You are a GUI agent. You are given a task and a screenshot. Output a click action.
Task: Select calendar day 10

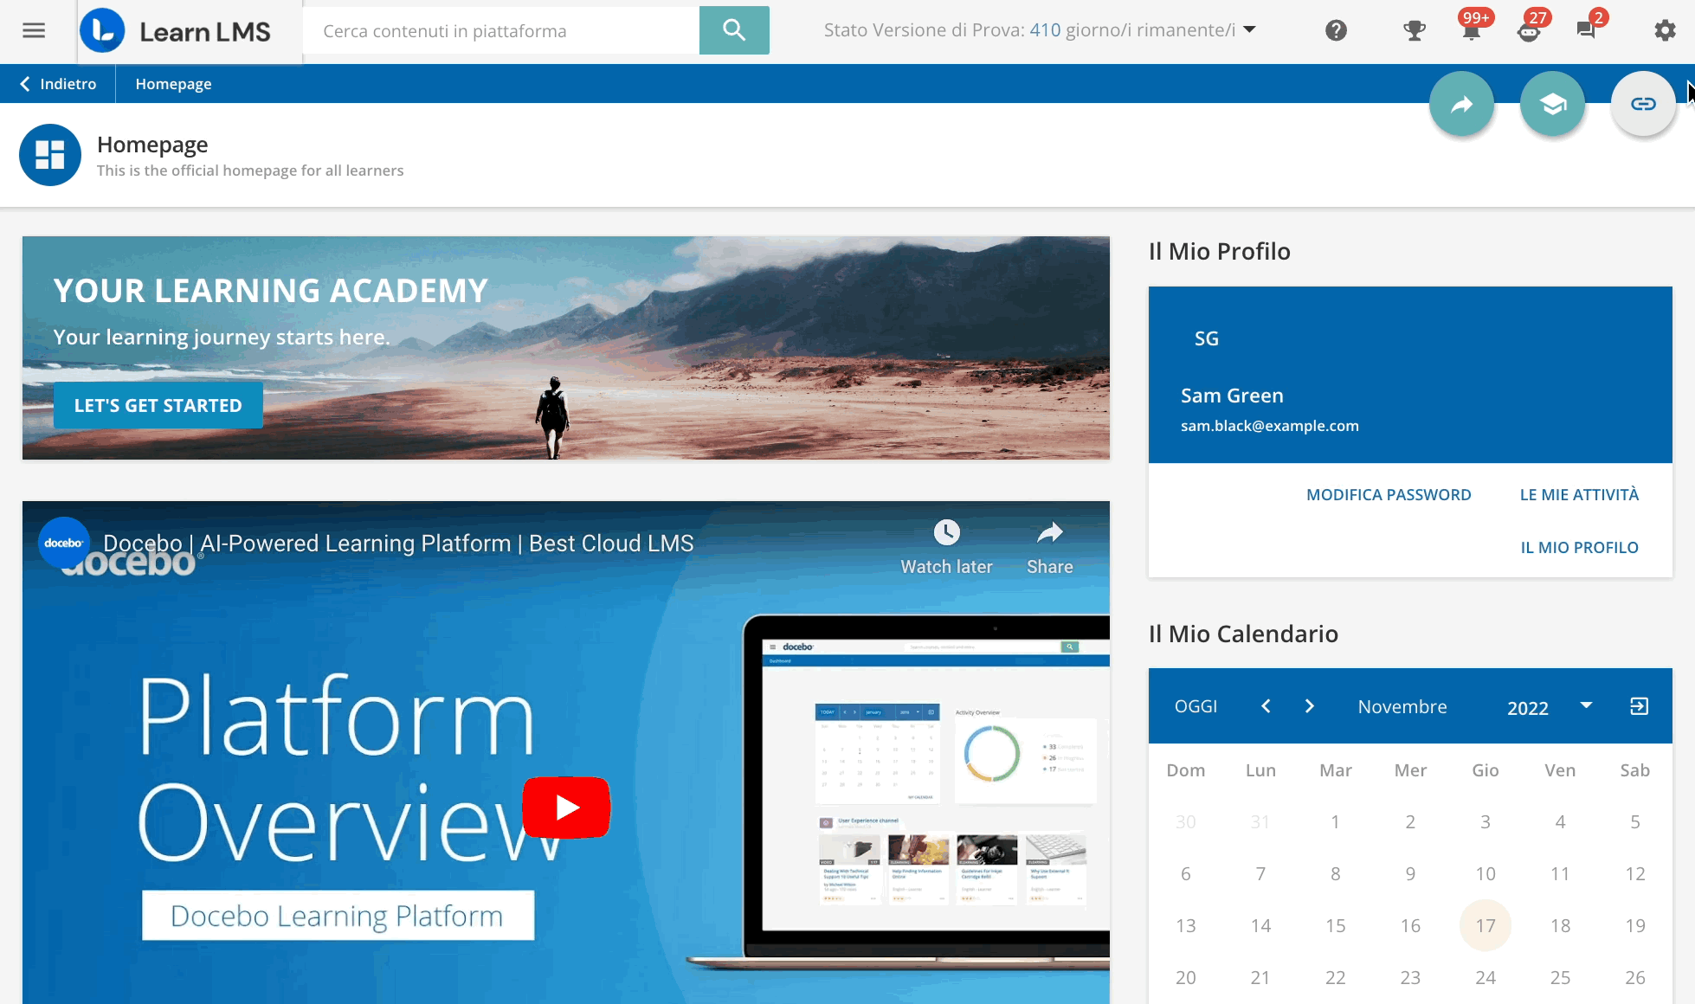(x=1486, y=873)
